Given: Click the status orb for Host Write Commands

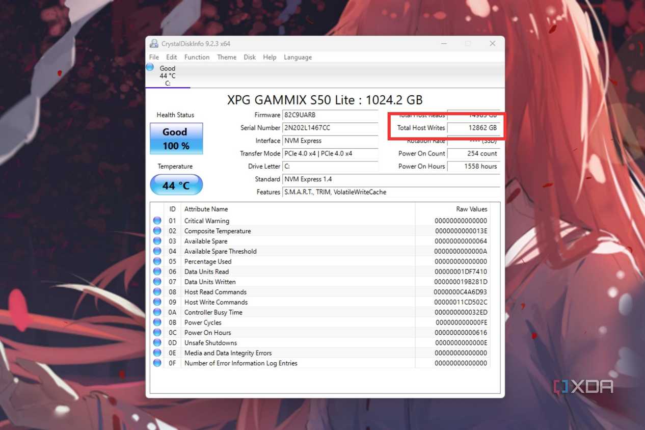Looking at the screenshot, I should [157, 302].
